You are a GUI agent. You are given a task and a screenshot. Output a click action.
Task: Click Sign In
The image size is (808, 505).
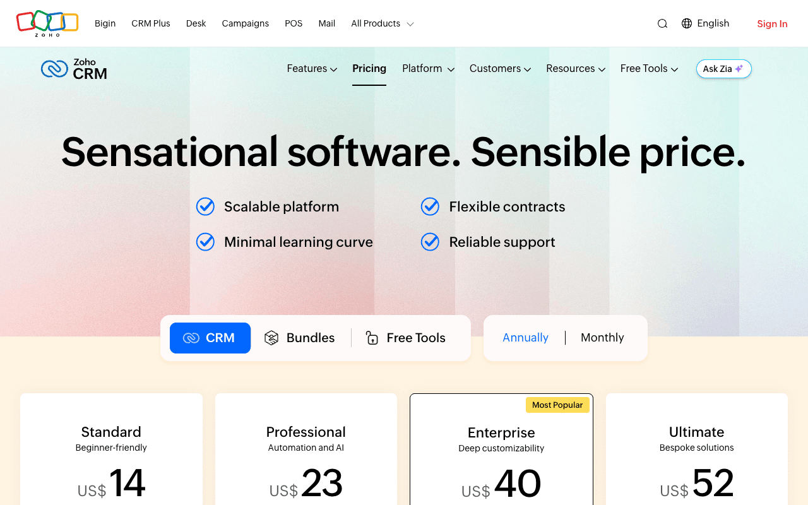point(772,24)
